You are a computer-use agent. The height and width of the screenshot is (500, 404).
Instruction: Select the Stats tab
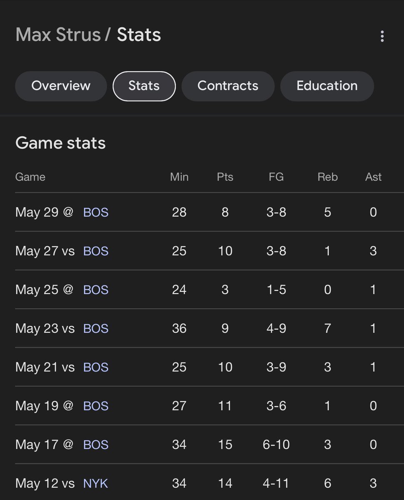pyautogui.click(x=144, y=86)
